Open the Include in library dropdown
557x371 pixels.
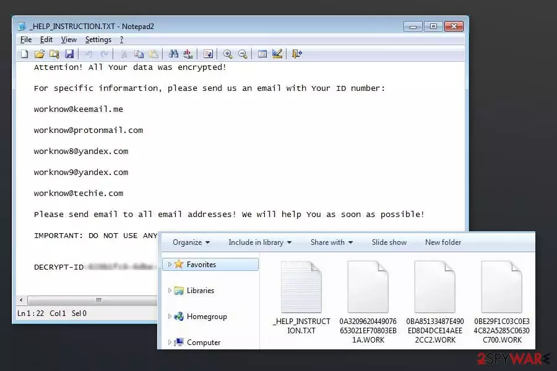[260, 242]
